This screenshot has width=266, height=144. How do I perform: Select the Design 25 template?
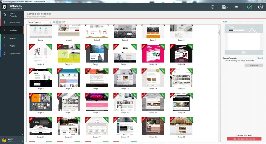pos(153,102)
